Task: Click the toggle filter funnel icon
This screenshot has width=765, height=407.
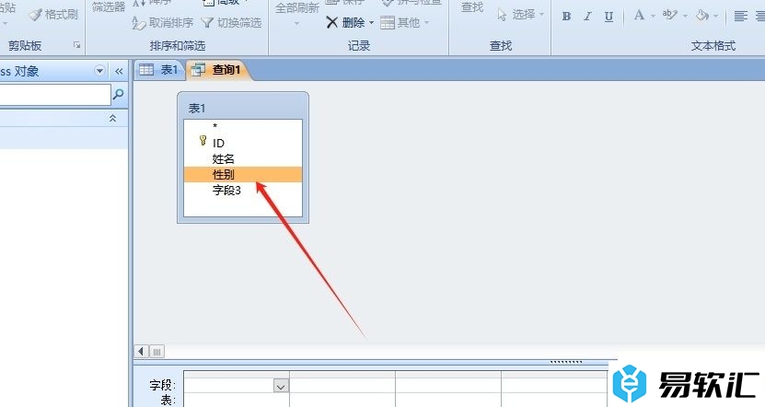Action: point(207,22)
